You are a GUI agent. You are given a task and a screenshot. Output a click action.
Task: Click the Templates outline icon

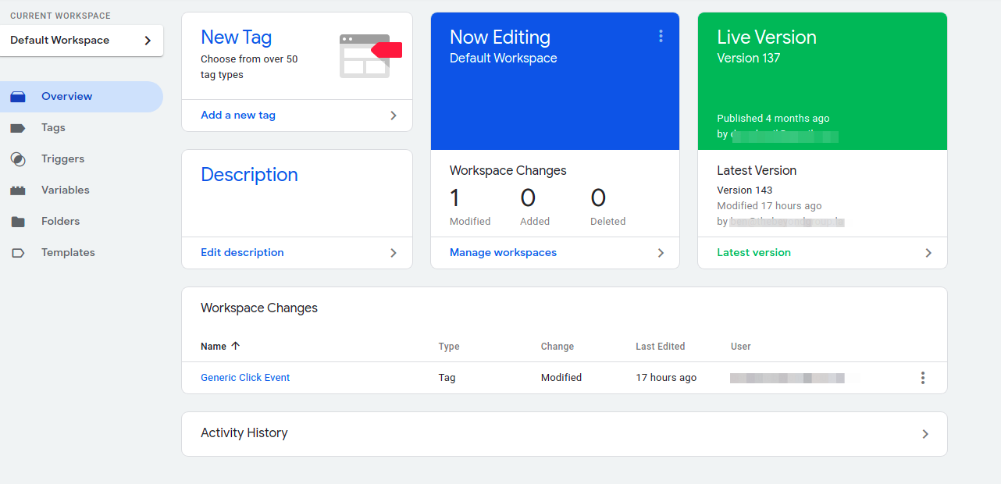18,253
